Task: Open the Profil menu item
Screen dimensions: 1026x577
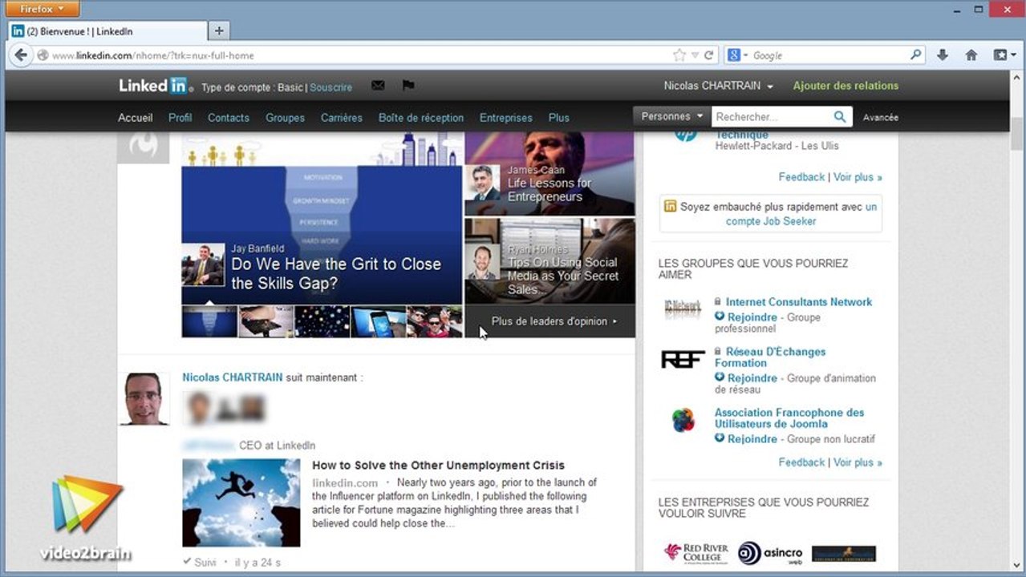Action: pos(180,117)
